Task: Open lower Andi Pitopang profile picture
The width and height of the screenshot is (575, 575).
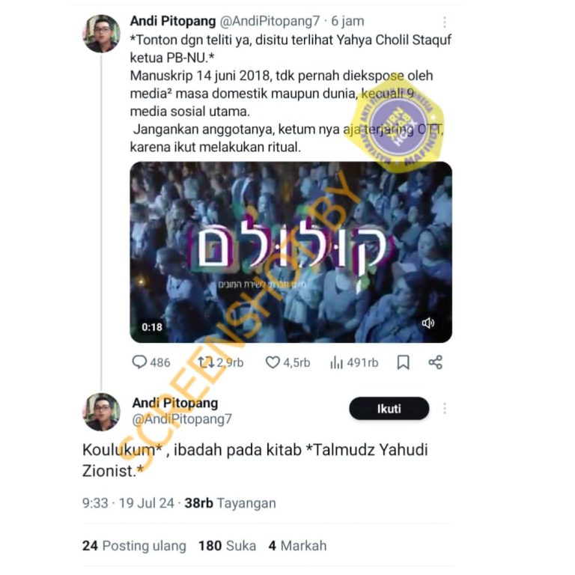Action: [x=102, y=412]
